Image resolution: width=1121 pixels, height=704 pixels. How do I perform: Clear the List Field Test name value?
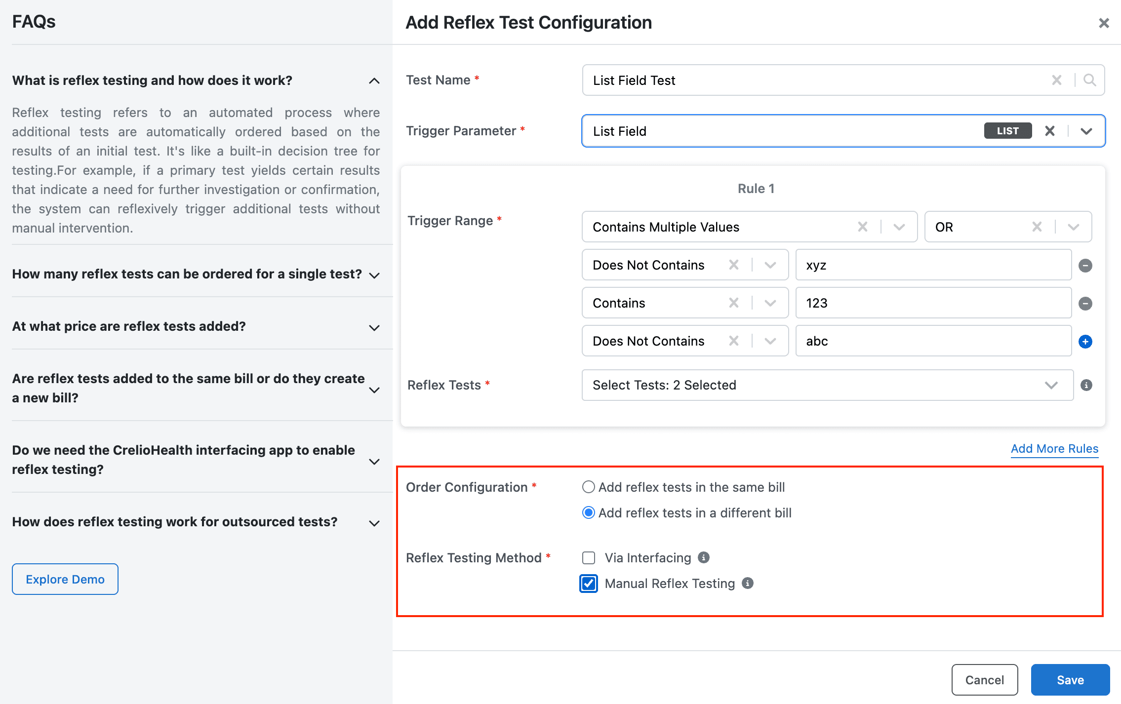point(1056,80)
